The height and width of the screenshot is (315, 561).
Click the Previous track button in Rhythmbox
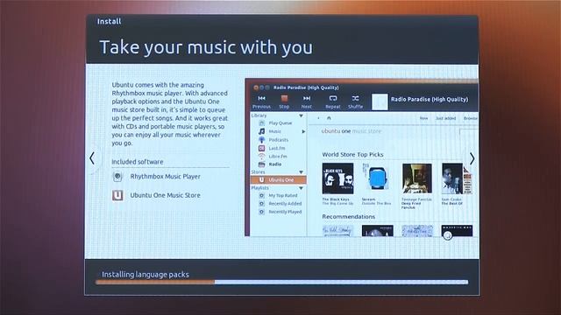tap(261, 101)
